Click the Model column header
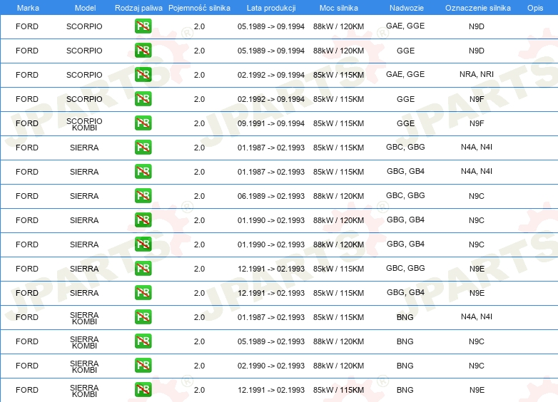558x402 pixels. (85, 7)
